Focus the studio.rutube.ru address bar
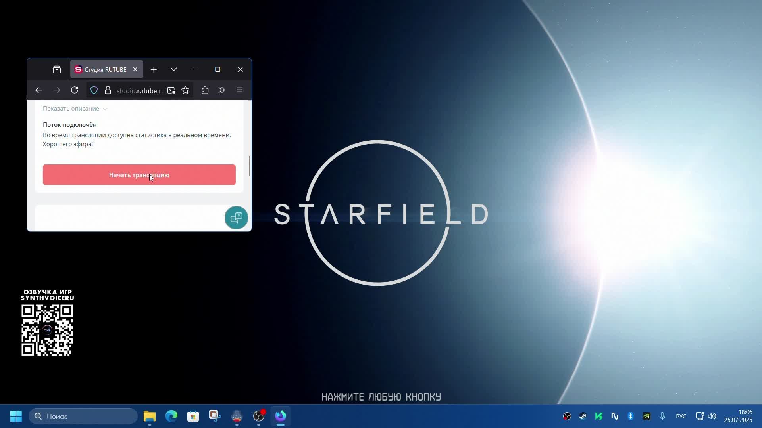This screenshot has height=428, width=762. tap(140, 91)
